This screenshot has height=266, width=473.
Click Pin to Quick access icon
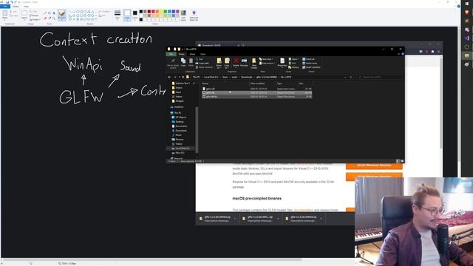[173, 63]
